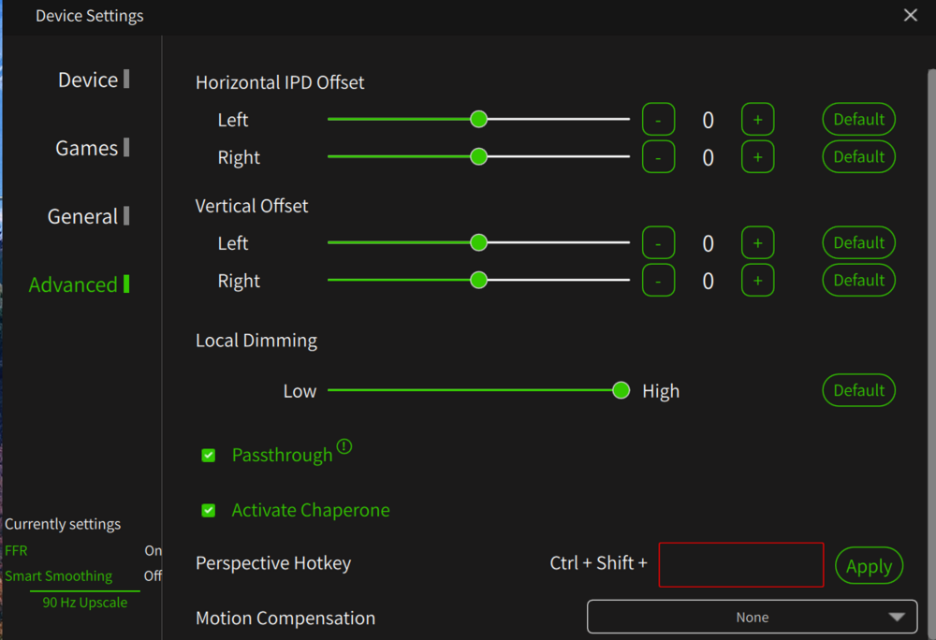936x640 pixels.
Task: Disable the Activate Chaperone checkbox
Action: 209,511
